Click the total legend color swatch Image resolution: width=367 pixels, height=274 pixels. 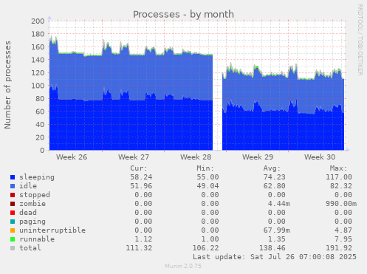click(x=13, y=248)
